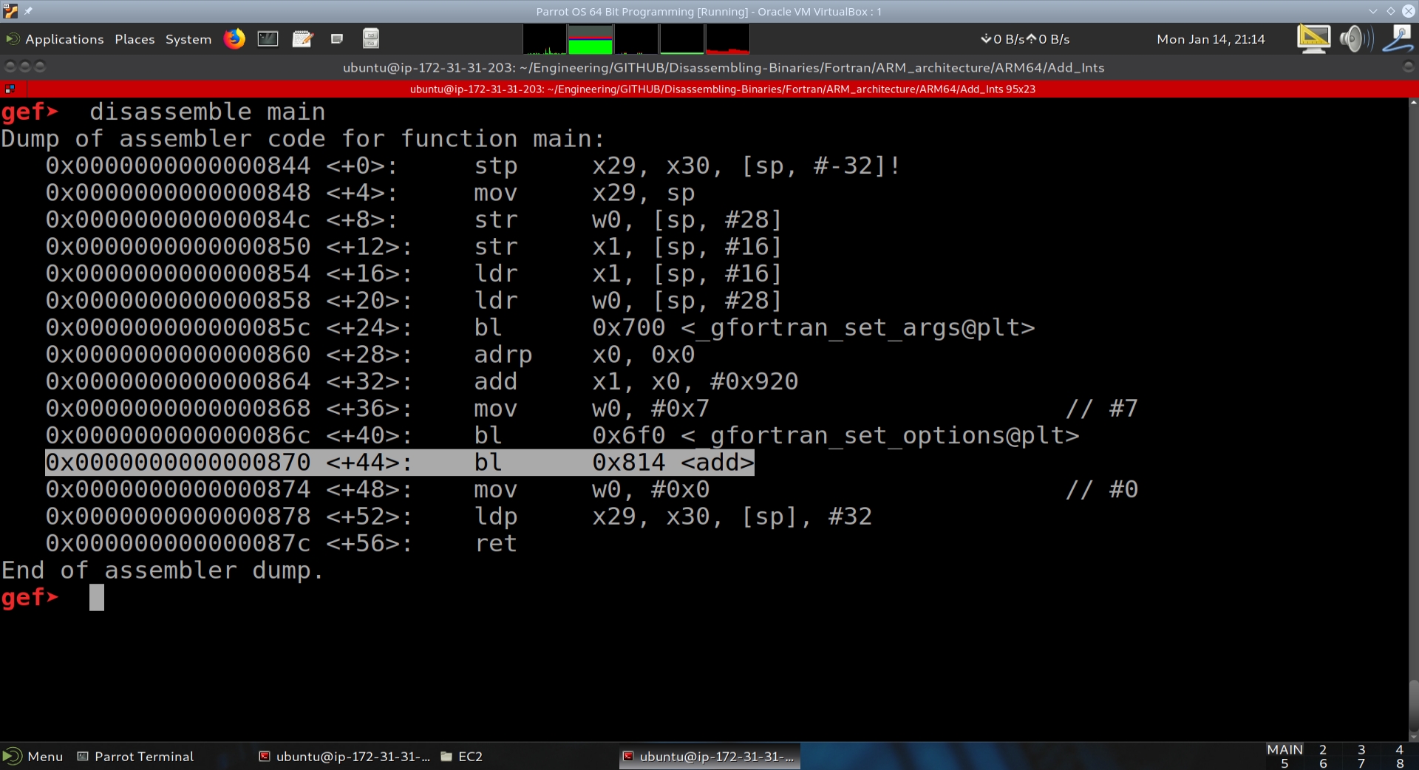Click the small window icon in top panel

point(337,39)
